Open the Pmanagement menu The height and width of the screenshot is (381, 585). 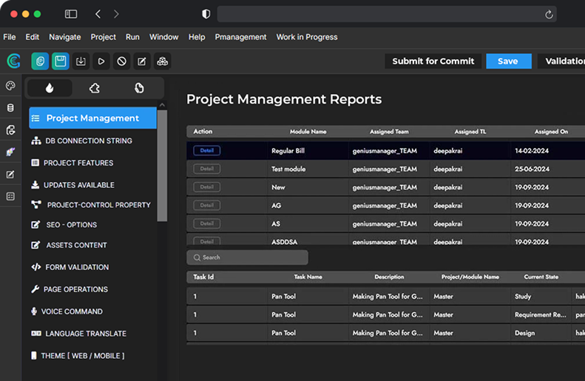[x=240, y=37]
